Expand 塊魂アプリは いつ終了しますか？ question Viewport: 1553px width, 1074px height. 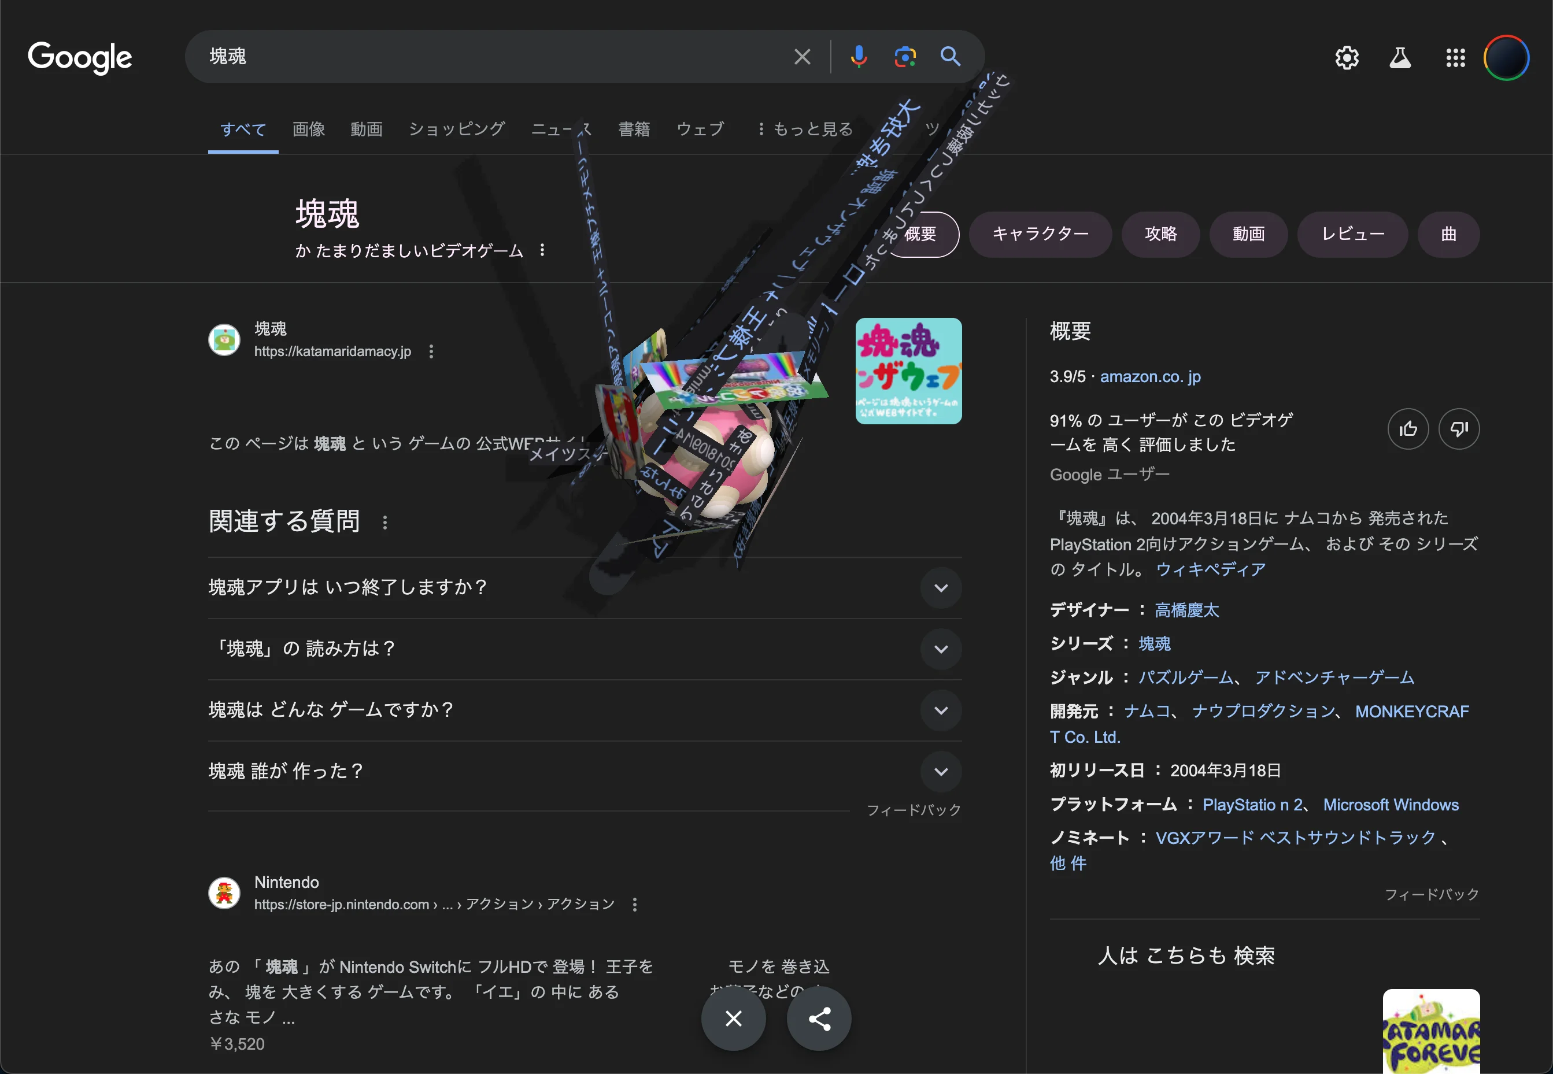pos(585,587)
